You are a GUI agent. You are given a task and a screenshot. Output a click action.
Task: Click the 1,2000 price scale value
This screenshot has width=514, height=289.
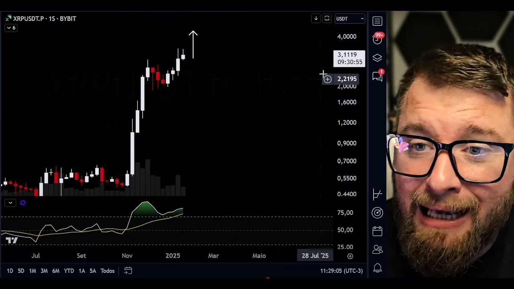(x=347, y=123)
